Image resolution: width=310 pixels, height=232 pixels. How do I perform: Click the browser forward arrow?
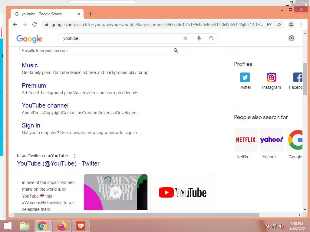(x=25, y=24)
